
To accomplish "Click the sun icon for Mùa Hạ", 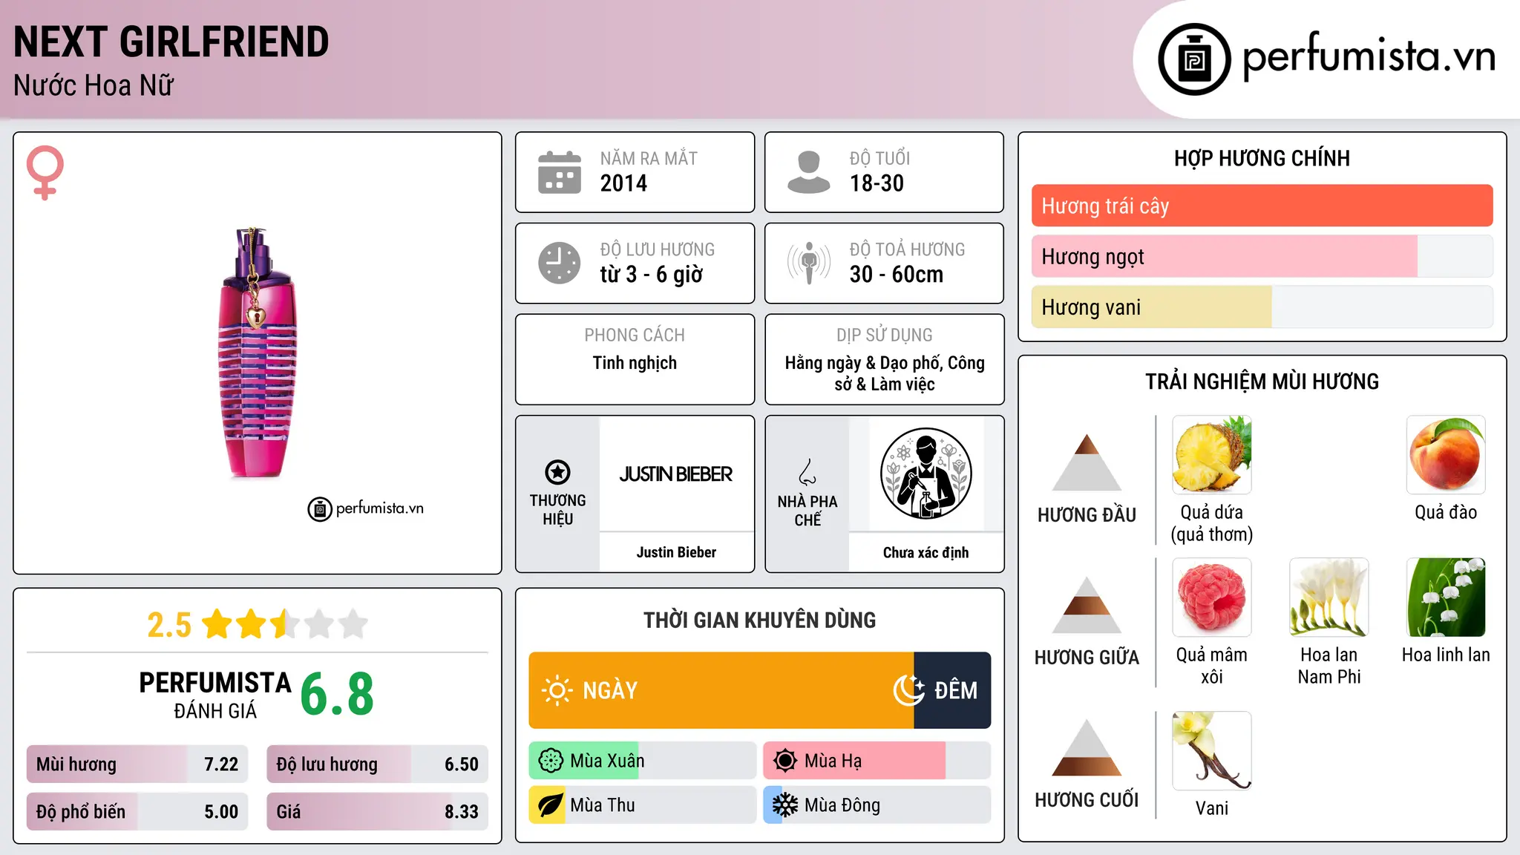I will (x=784, y=761).
